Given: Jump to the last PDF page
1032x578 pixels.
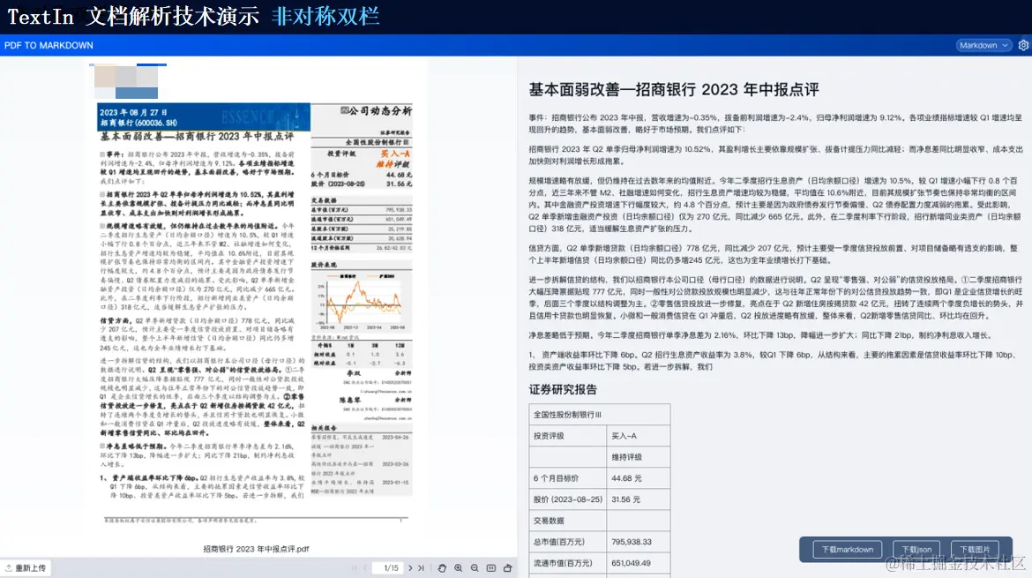Looking at the screenshot, I should click(x=422, y=567).
